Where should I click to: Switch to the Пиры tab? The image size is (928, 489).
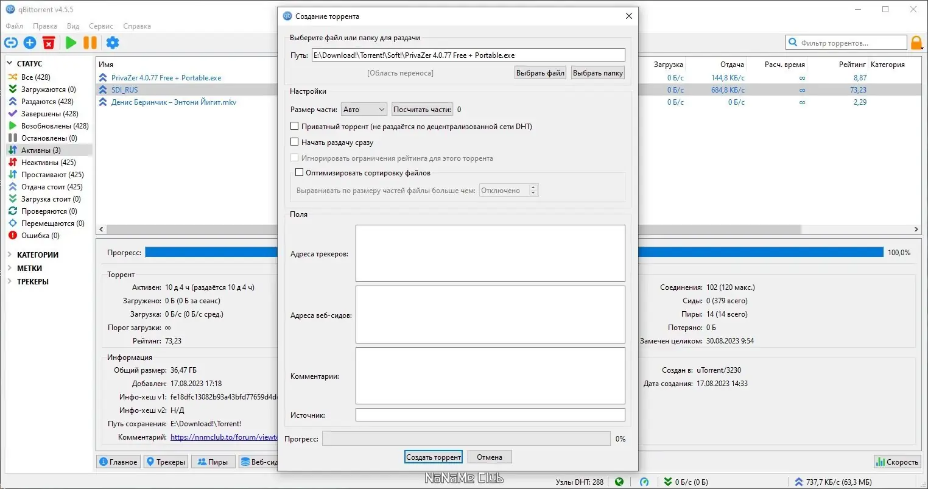(x=213, y=461)
